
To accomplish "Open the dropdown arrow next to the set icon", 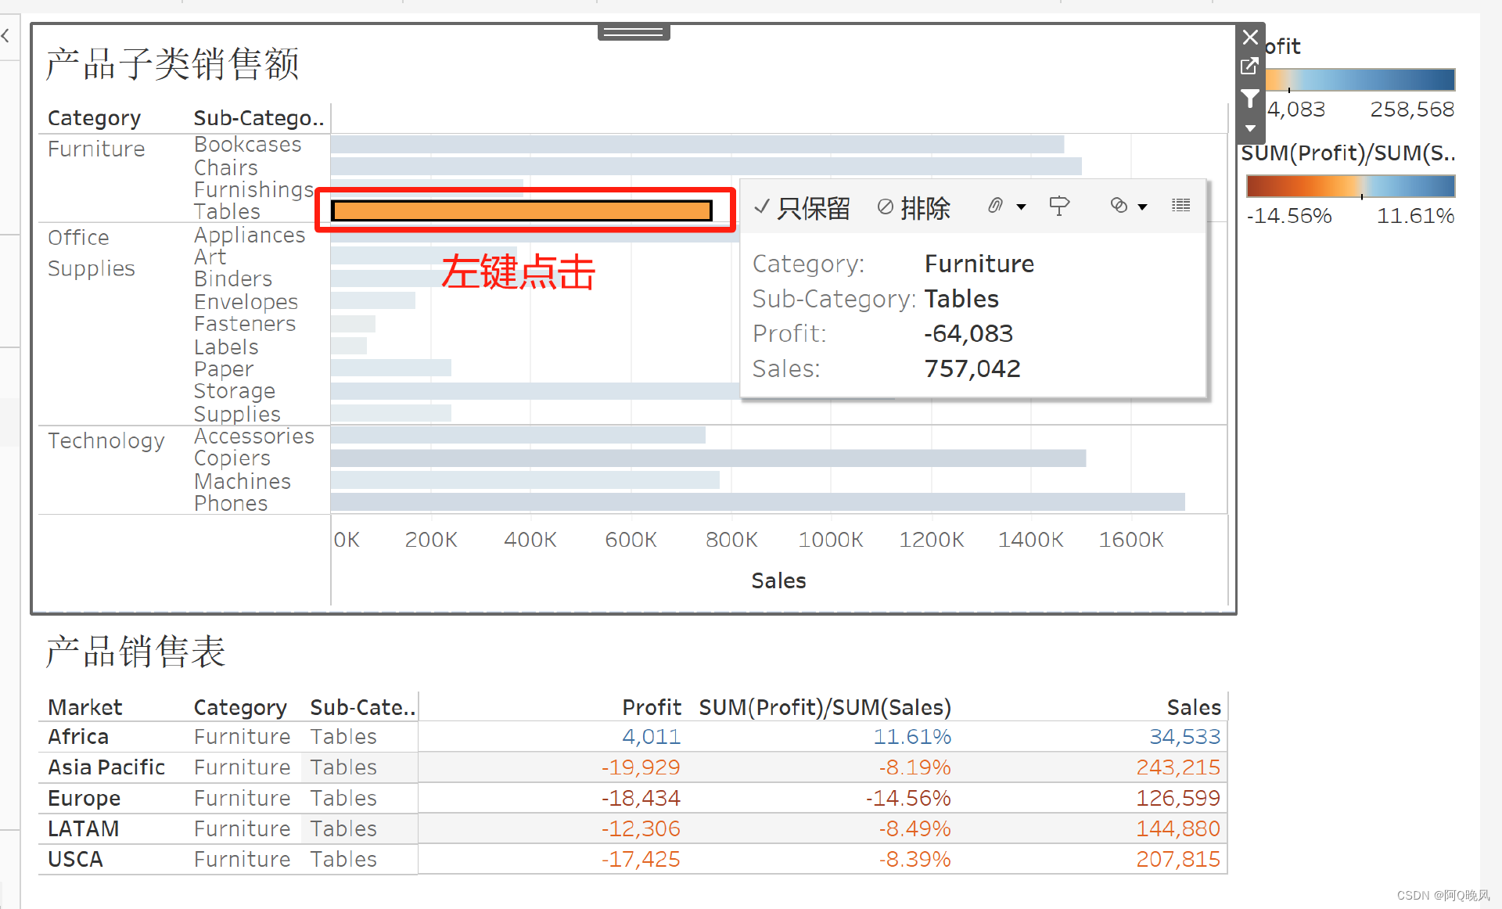I will pyautogui.click(x=1142, y=207).
